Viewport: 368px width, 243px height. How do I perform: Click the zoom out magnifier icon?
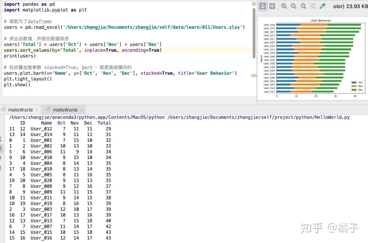[x=293, y=6]
